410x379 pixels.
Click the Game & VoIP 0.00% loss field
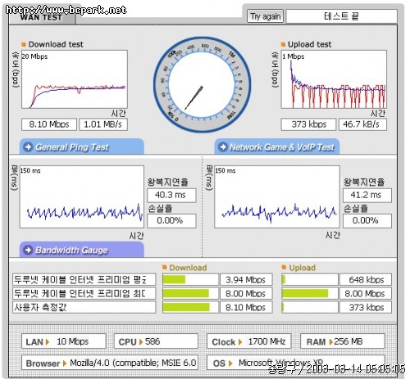point(367,220)
